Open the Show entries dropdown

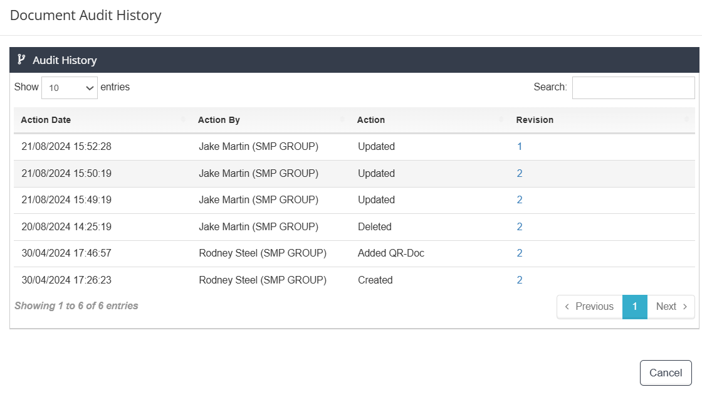(x=70, y=88)
